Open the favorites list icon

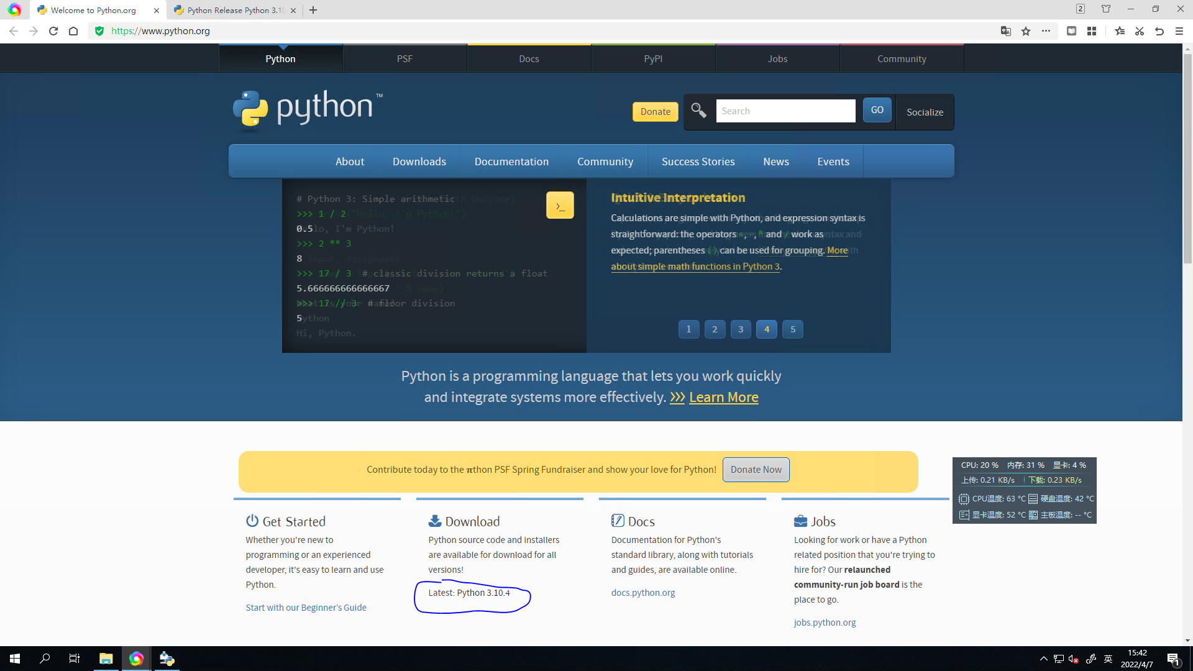click(1120, 31)
